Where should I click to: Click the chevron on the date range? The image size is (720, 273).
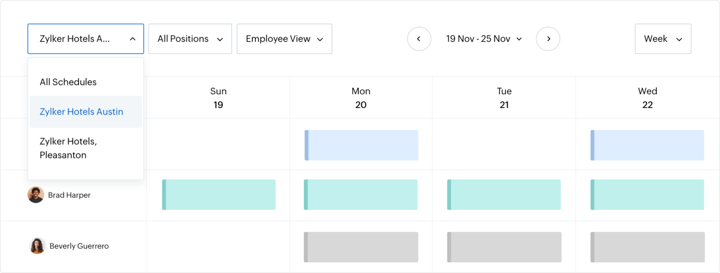coord(518,39)
